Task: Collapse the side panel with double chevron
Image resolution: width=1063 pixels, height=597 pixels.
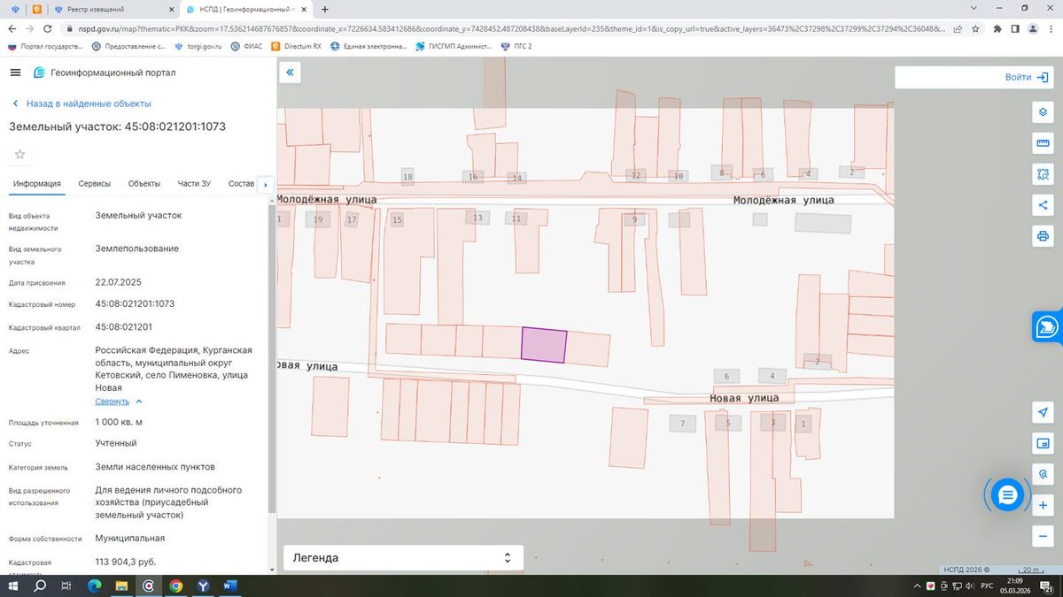Action: pos(290,73)
